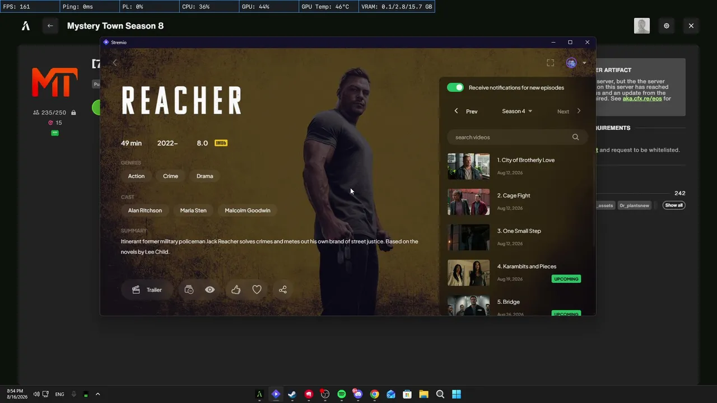
Task: Show hidden system tray icons
Action: click(97, 394)
